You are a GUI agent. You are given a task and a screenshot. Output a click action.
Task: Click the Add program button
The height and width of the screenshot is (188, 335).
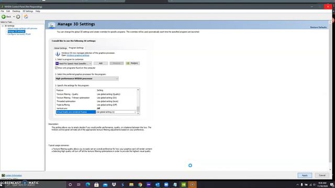point(100,63)
